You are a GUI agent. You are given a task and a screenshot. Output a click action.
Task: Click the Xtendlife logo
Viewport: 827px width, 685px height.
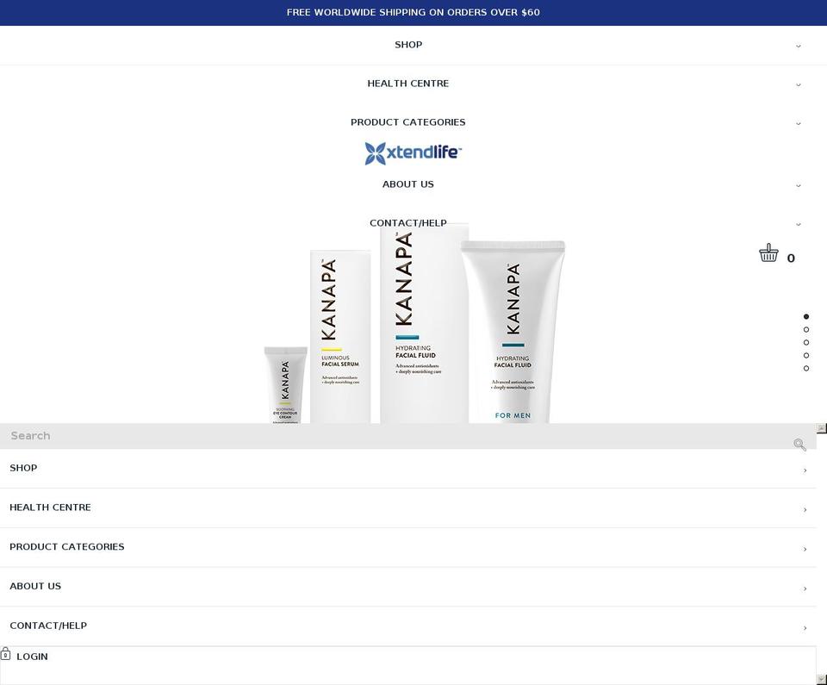(413, 153)
